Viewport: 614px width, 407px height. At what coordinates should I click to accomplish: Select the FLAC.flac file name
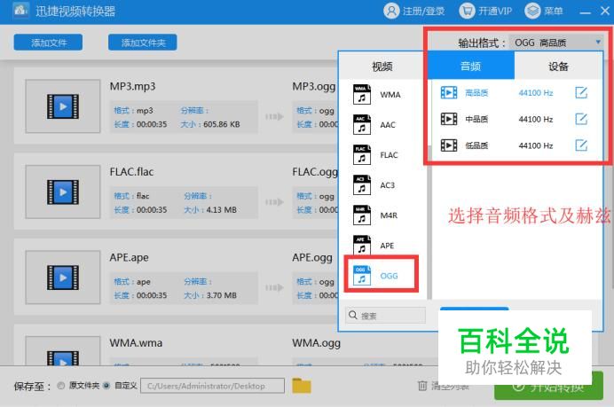click(131, 172)
